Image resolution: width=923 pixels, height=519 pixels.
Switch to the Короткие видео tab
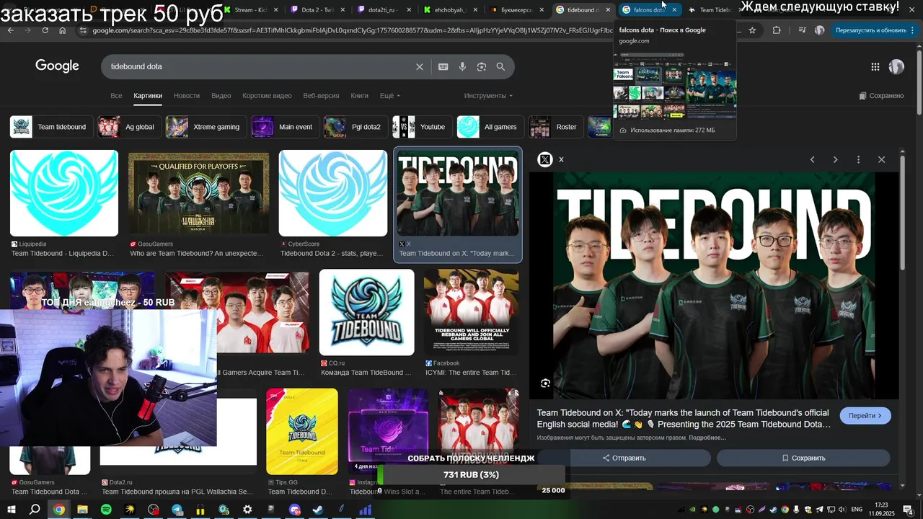tap(267, 96)
